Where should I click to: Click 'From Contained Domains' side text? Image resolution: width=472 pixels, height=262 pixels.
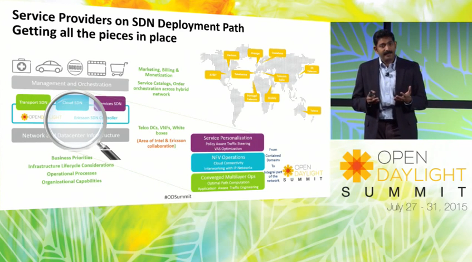273,155
